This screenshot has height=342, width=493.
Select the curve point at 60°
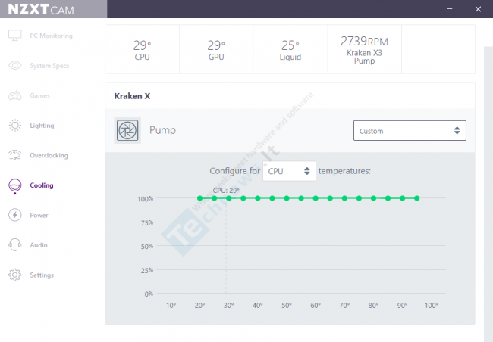tap(316, 198)
